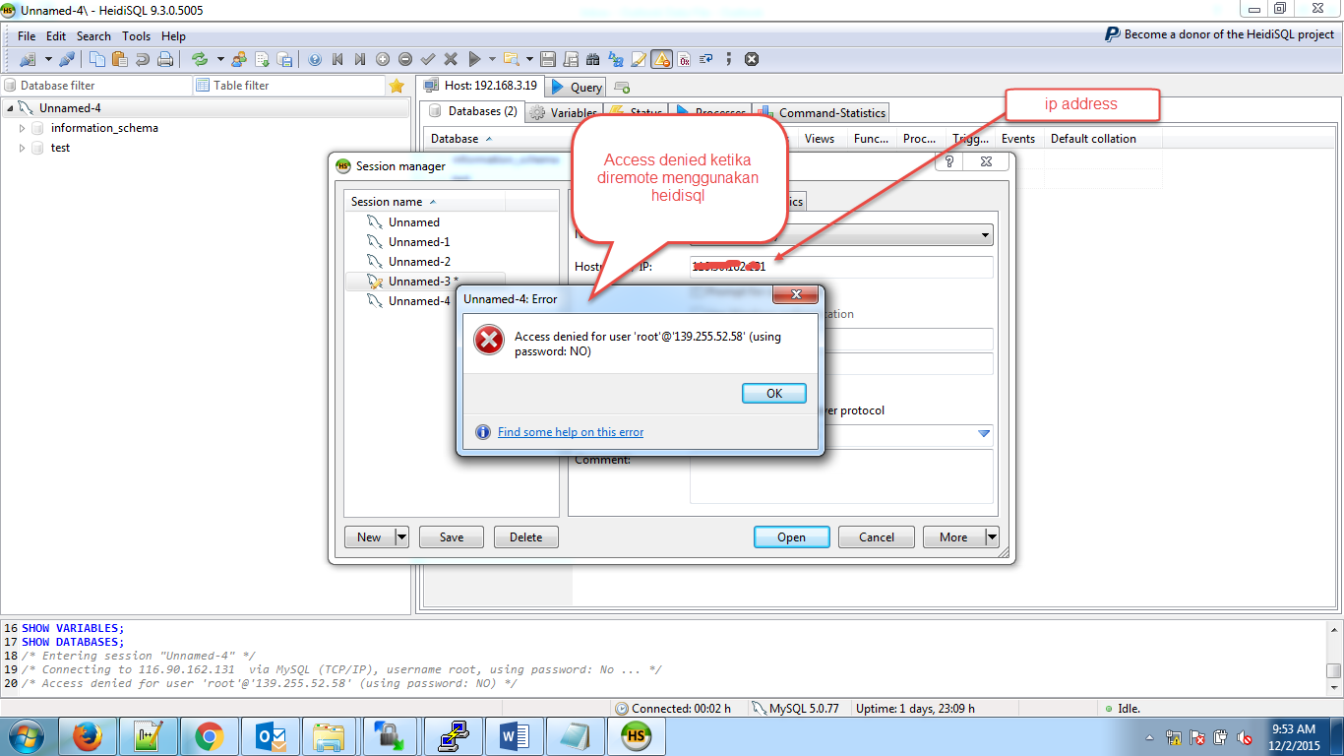This screenshot has height=756, width=1344.
Task: Switch to the Query tab
Action: (577, 87)
